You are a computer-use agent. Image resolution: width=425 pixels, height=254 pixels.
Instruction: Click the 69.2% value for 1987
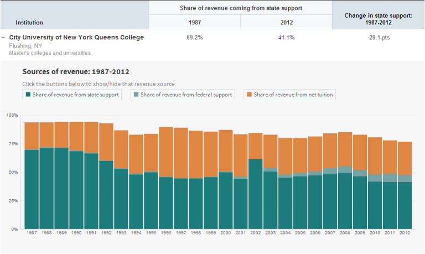194,38
